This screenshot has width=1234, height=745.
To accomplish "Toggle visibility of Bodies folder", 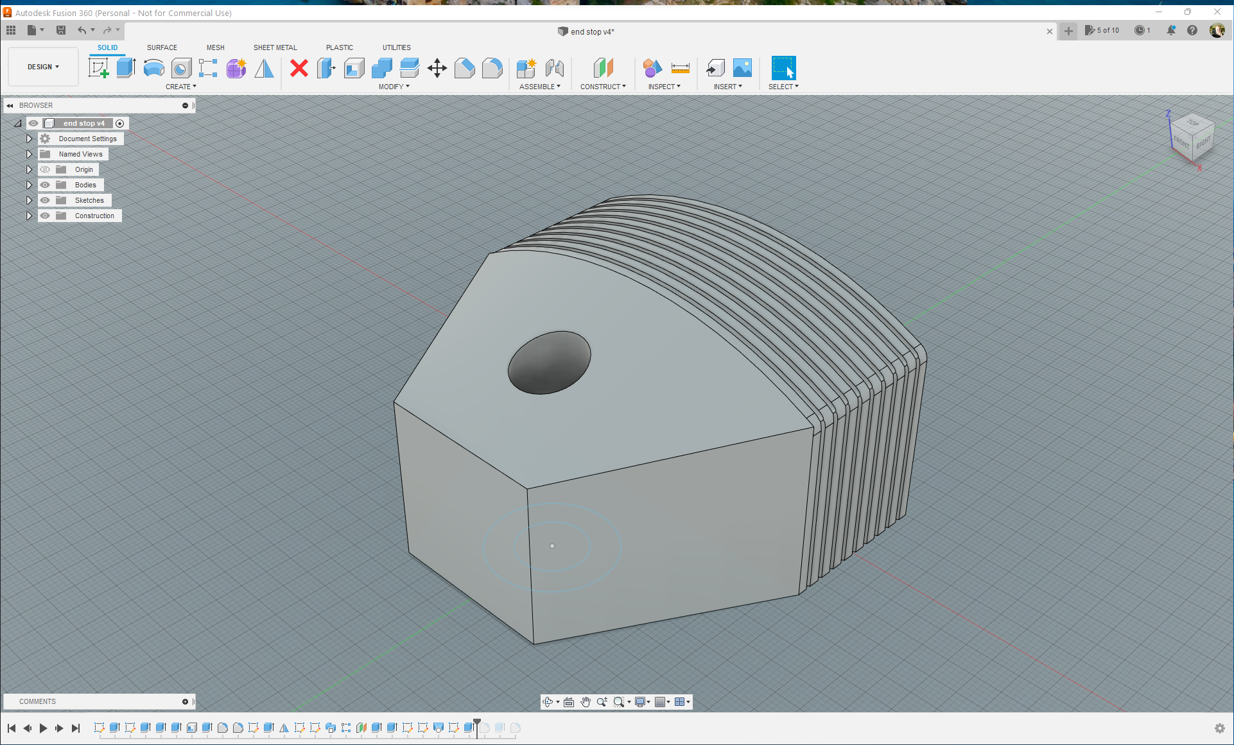I will (44, 185).
